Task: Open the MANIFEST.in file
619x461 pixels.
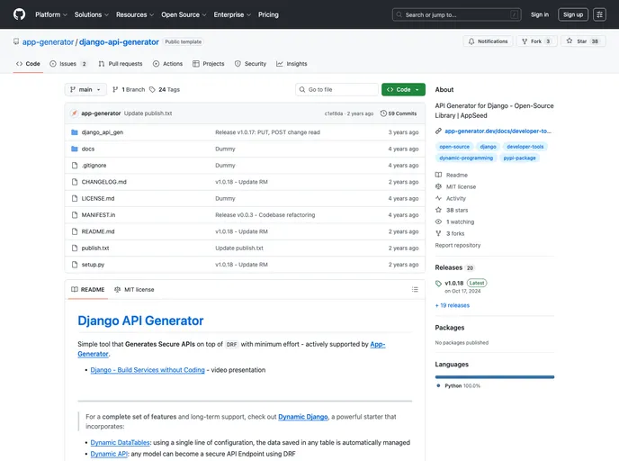Action: (98, 215)
